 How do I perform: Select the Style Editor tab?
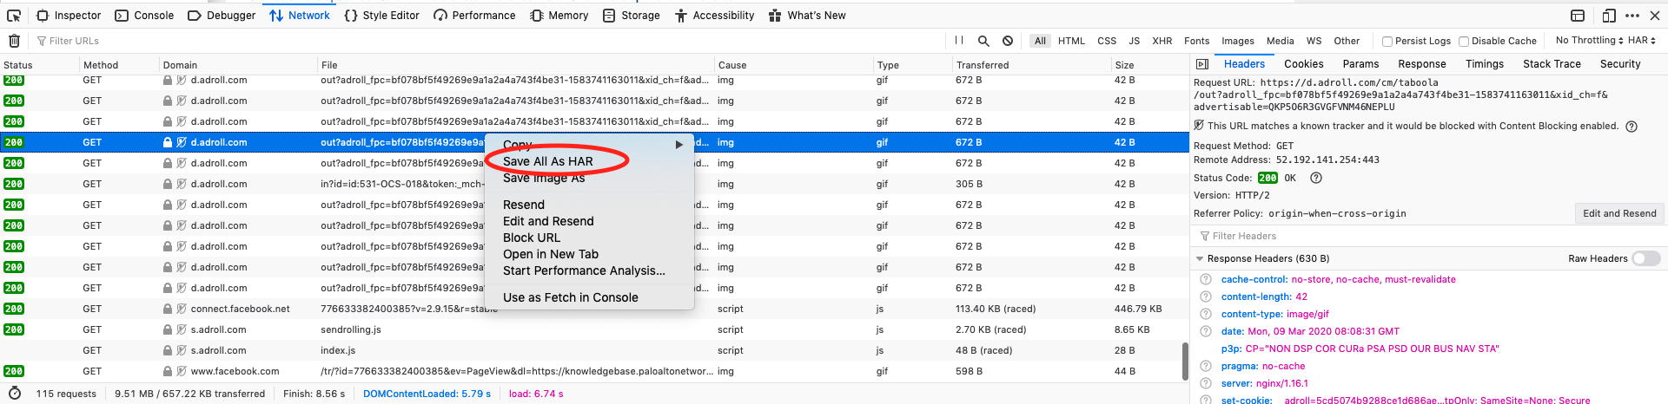381,16
